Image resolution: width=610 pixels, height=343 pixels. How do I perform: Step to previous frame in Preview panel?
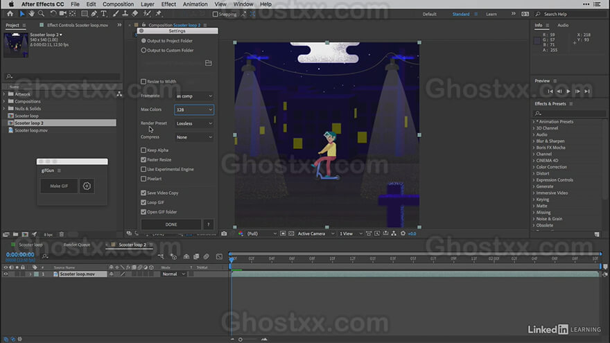559,91
